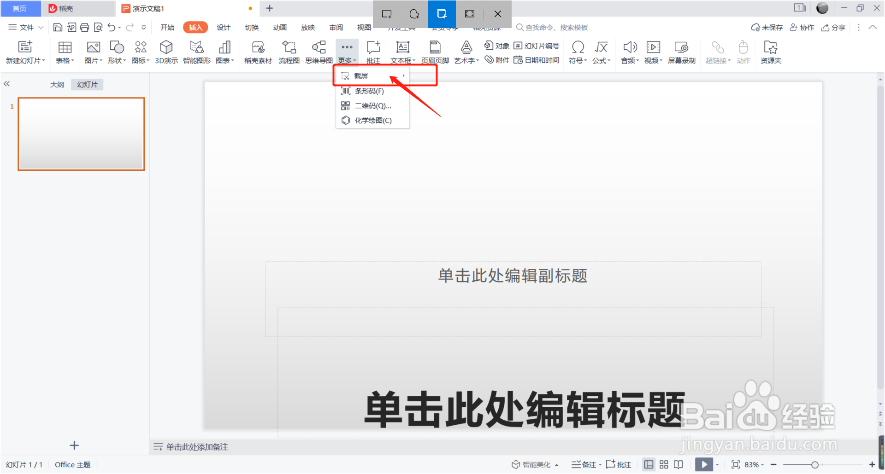
Task: Switch to the 动画 ribbon tab
Action: coord(280,27)
